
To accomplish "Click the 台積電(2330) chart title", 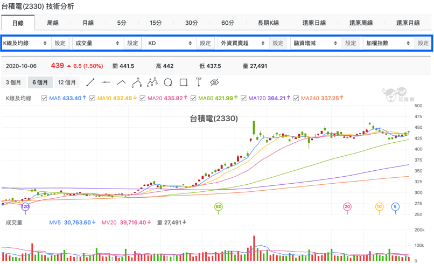I will [x=214, y=119].
